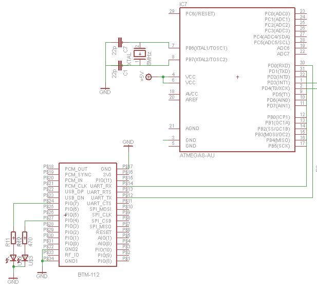Select the +5V supply symbol
317x289 pixels.
(148, 77)
